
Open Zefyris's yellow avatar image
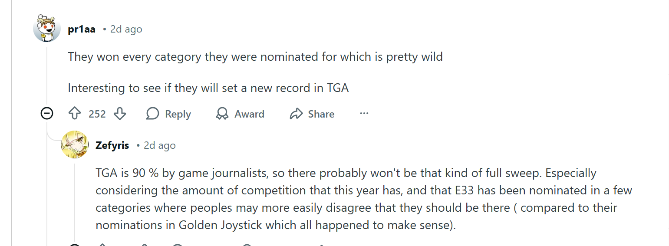point(75,145)
